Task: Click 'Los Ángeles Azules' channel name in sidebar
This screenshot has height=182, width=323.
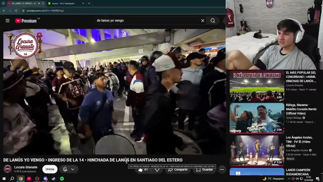Action: click(297, 150)
